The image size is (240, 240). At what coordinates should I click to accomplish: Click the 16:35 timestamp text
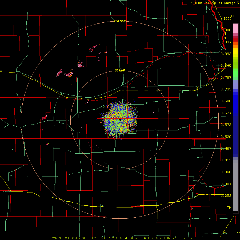[186, 238]
